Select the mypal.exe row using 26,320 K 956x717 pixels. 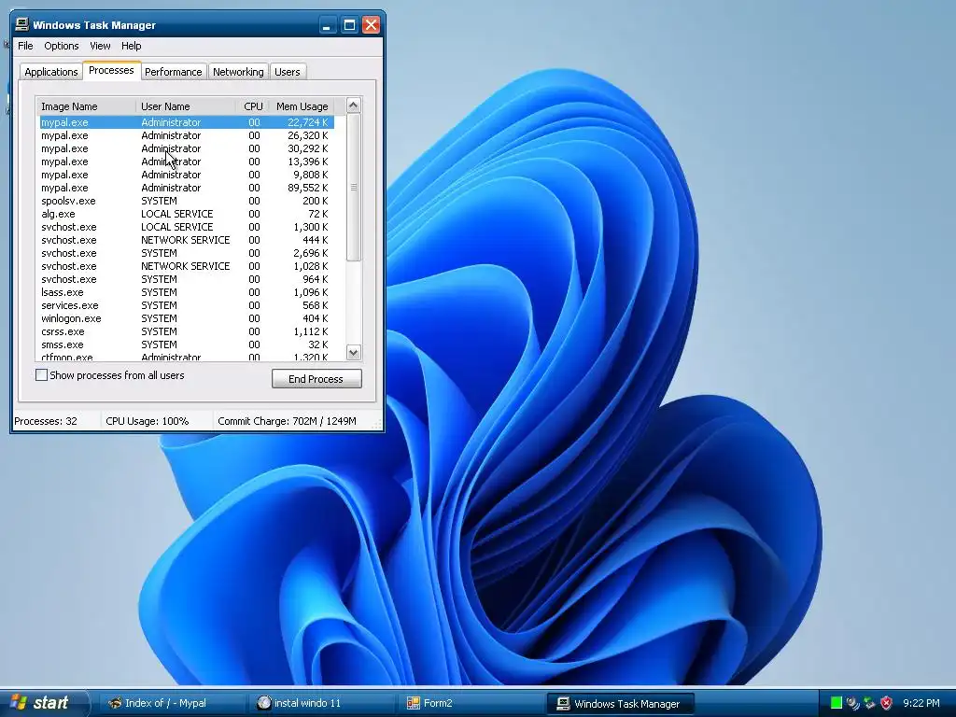pyautogui.click(x=187, y=135)
